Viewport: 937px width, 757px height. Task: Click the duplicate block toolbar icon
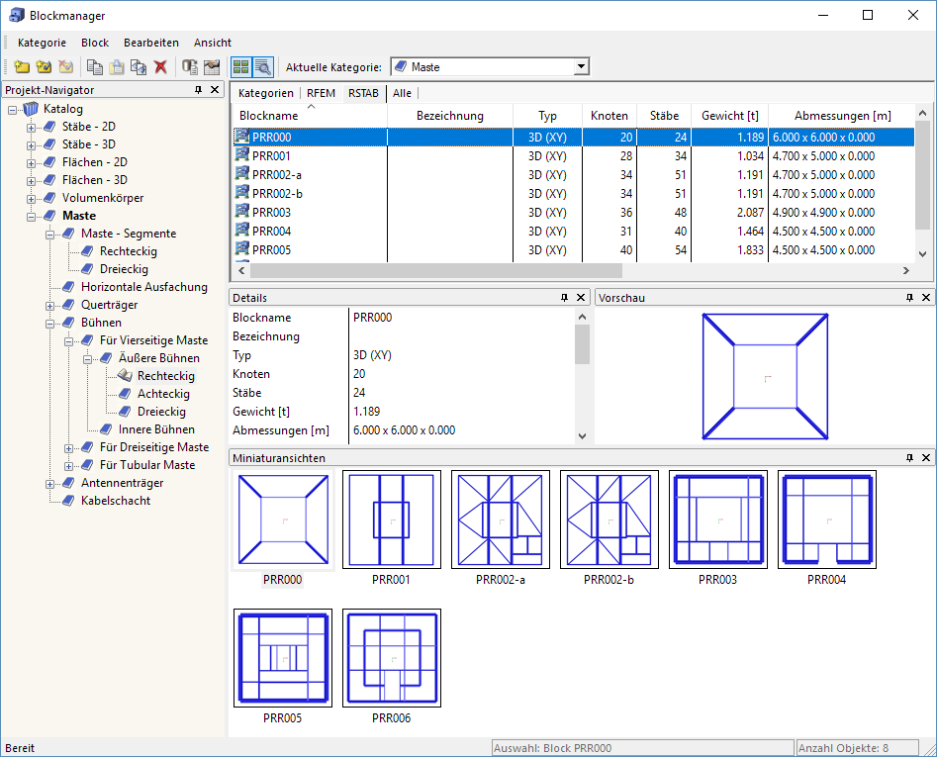click(x=139, y=67)
